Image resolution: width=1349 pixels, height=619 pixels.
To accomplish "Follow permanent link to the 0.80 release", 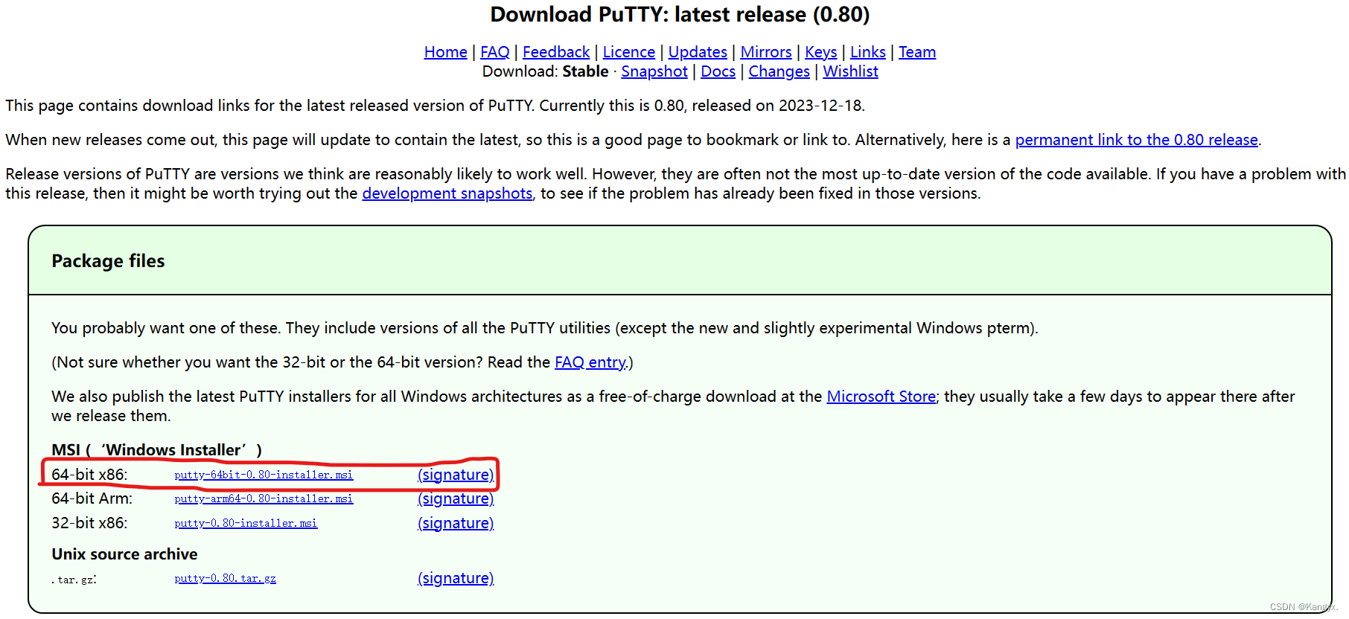I will point(1137,140).
